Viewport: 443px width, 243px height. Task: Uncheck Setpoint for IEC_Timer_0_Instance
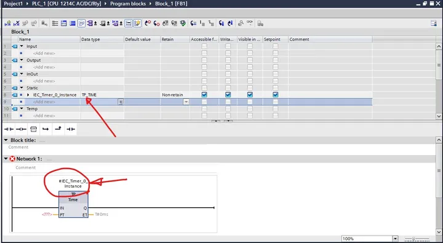point(276,95)
